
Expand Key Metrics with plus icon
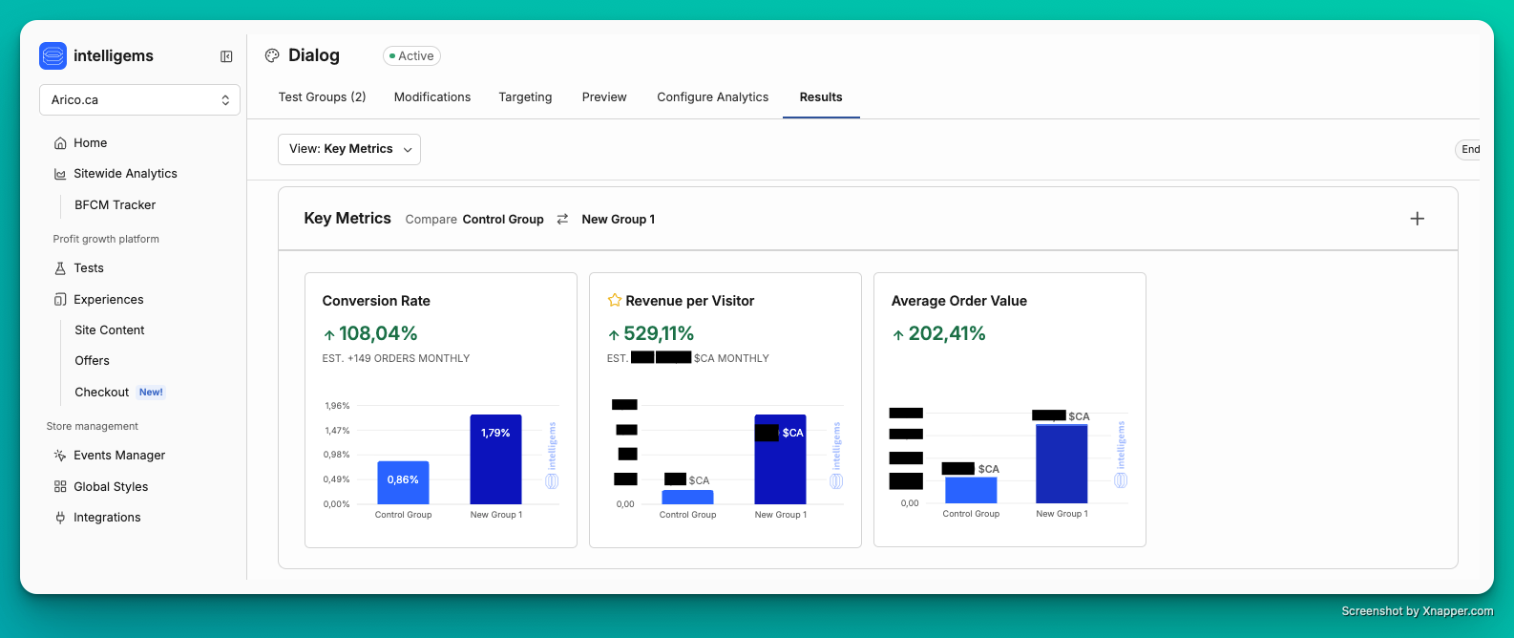[1418, 219]
